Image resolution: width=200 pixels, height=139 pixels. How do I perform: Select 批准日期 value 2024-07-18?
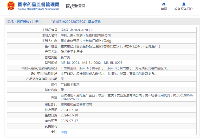(x=69, y=110)
